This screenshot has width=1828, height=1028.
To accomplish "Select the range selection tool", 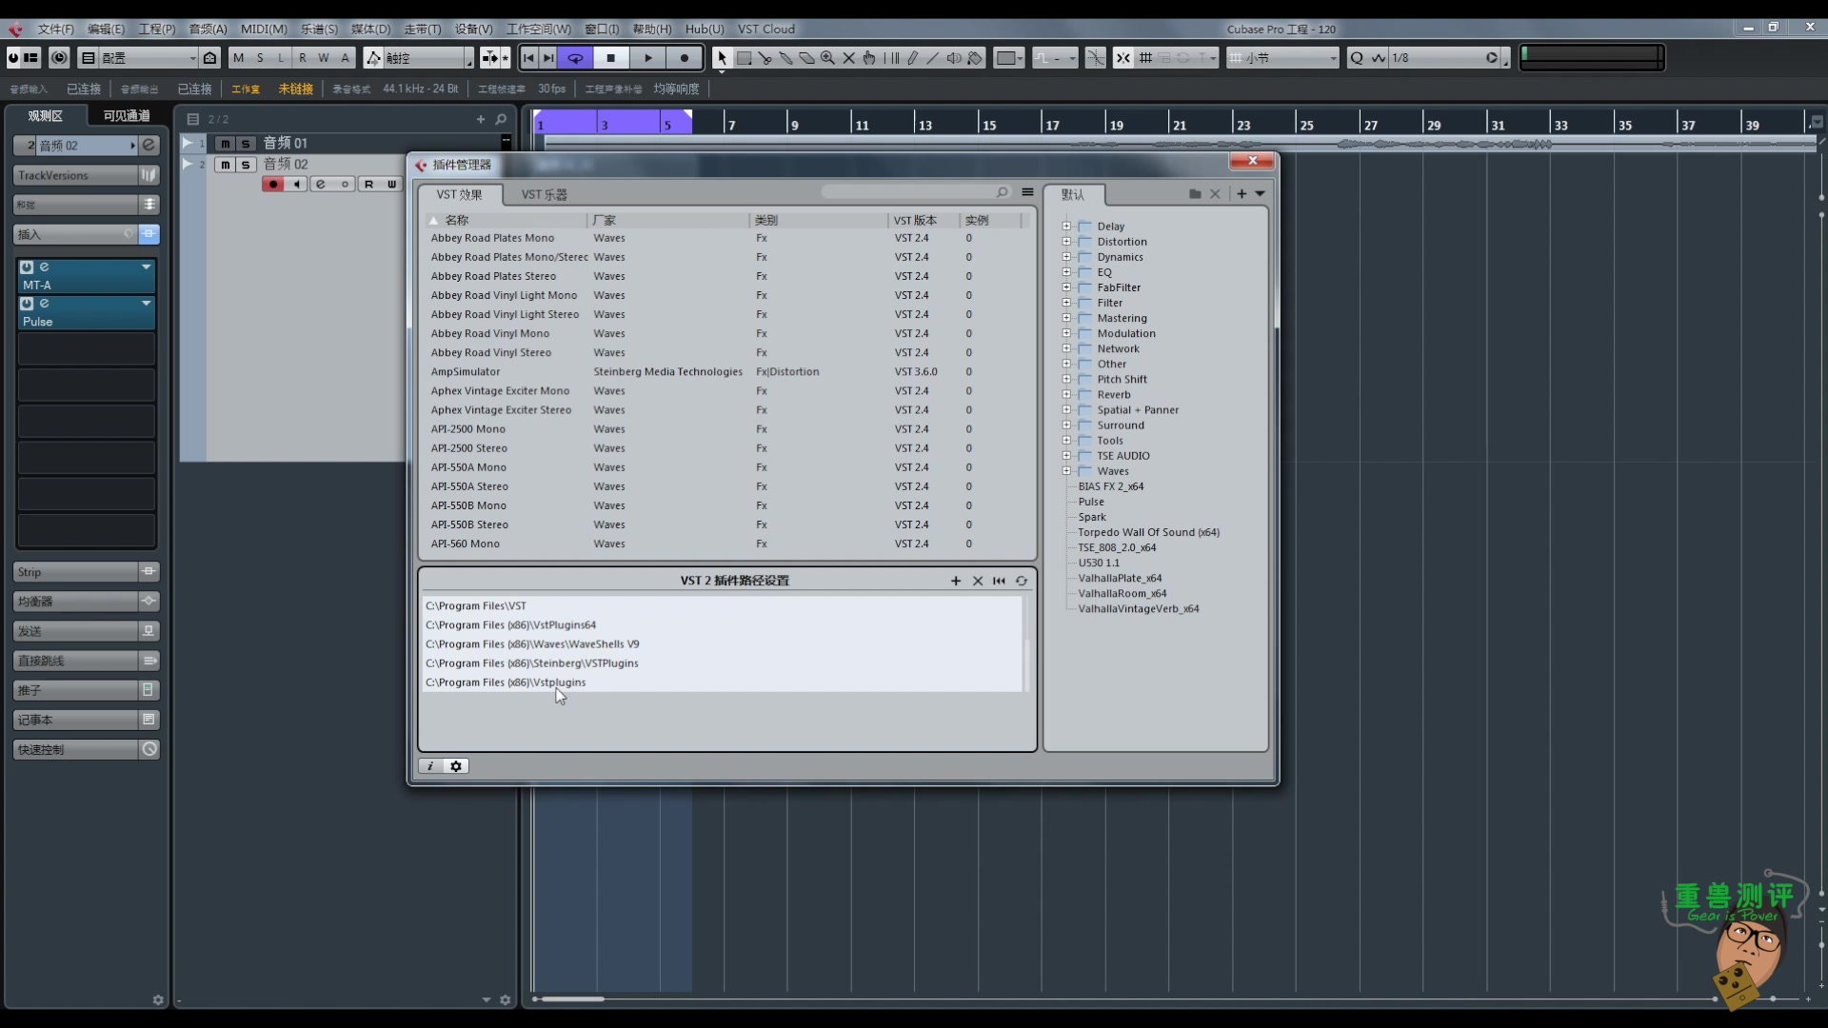I will [x=744, y=58].
